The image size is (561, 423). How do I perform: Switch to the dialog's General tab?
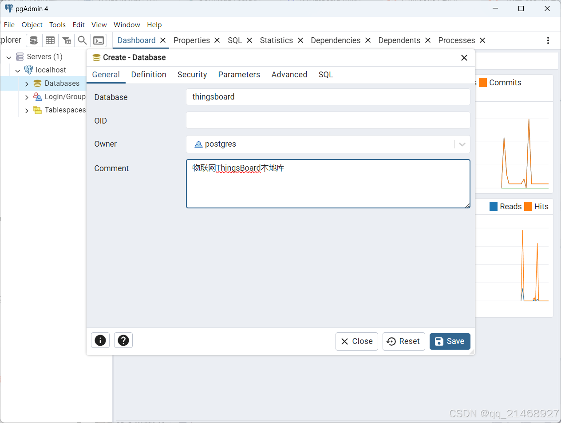pyautogui.click(x=106, y=75)
